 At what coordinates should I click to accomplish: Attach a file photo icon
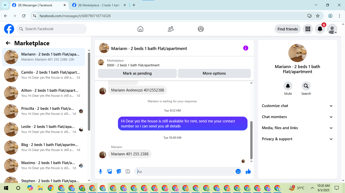coord(110,171)
